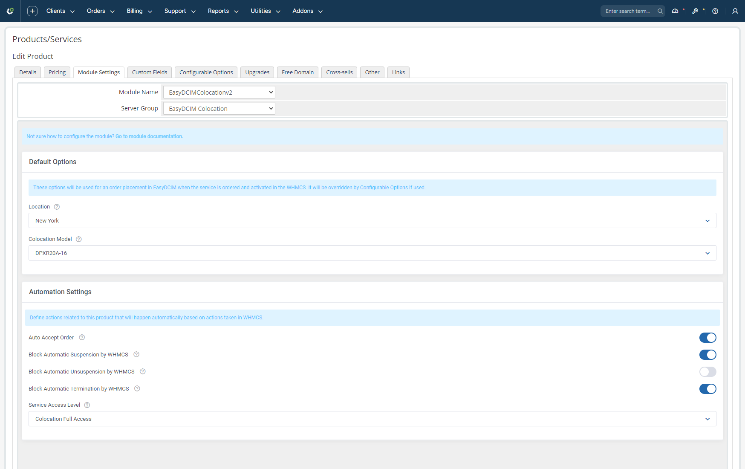This screenshot has height=469, width=745.
Task: Open the Reports menu
Action: click(x=223, y=11)
